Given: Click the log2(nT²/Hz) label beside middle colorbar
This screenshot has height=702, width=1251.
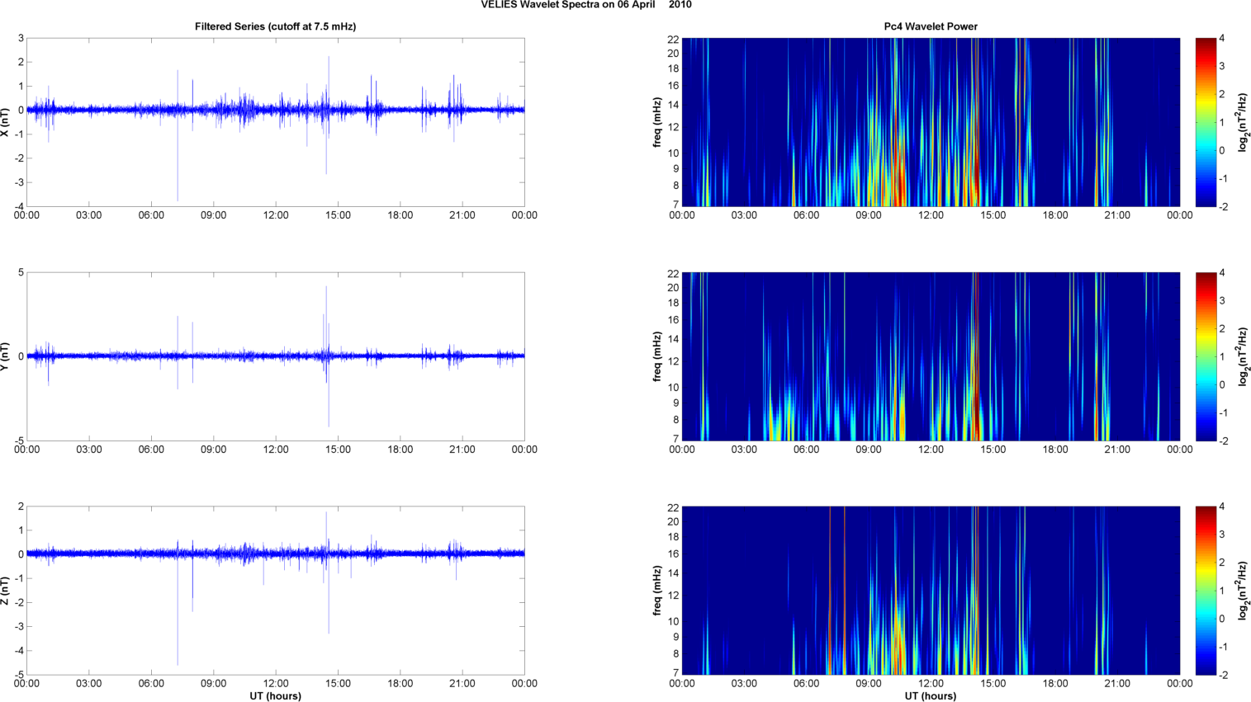Looking at the screenshot, I should [1244, 356].
